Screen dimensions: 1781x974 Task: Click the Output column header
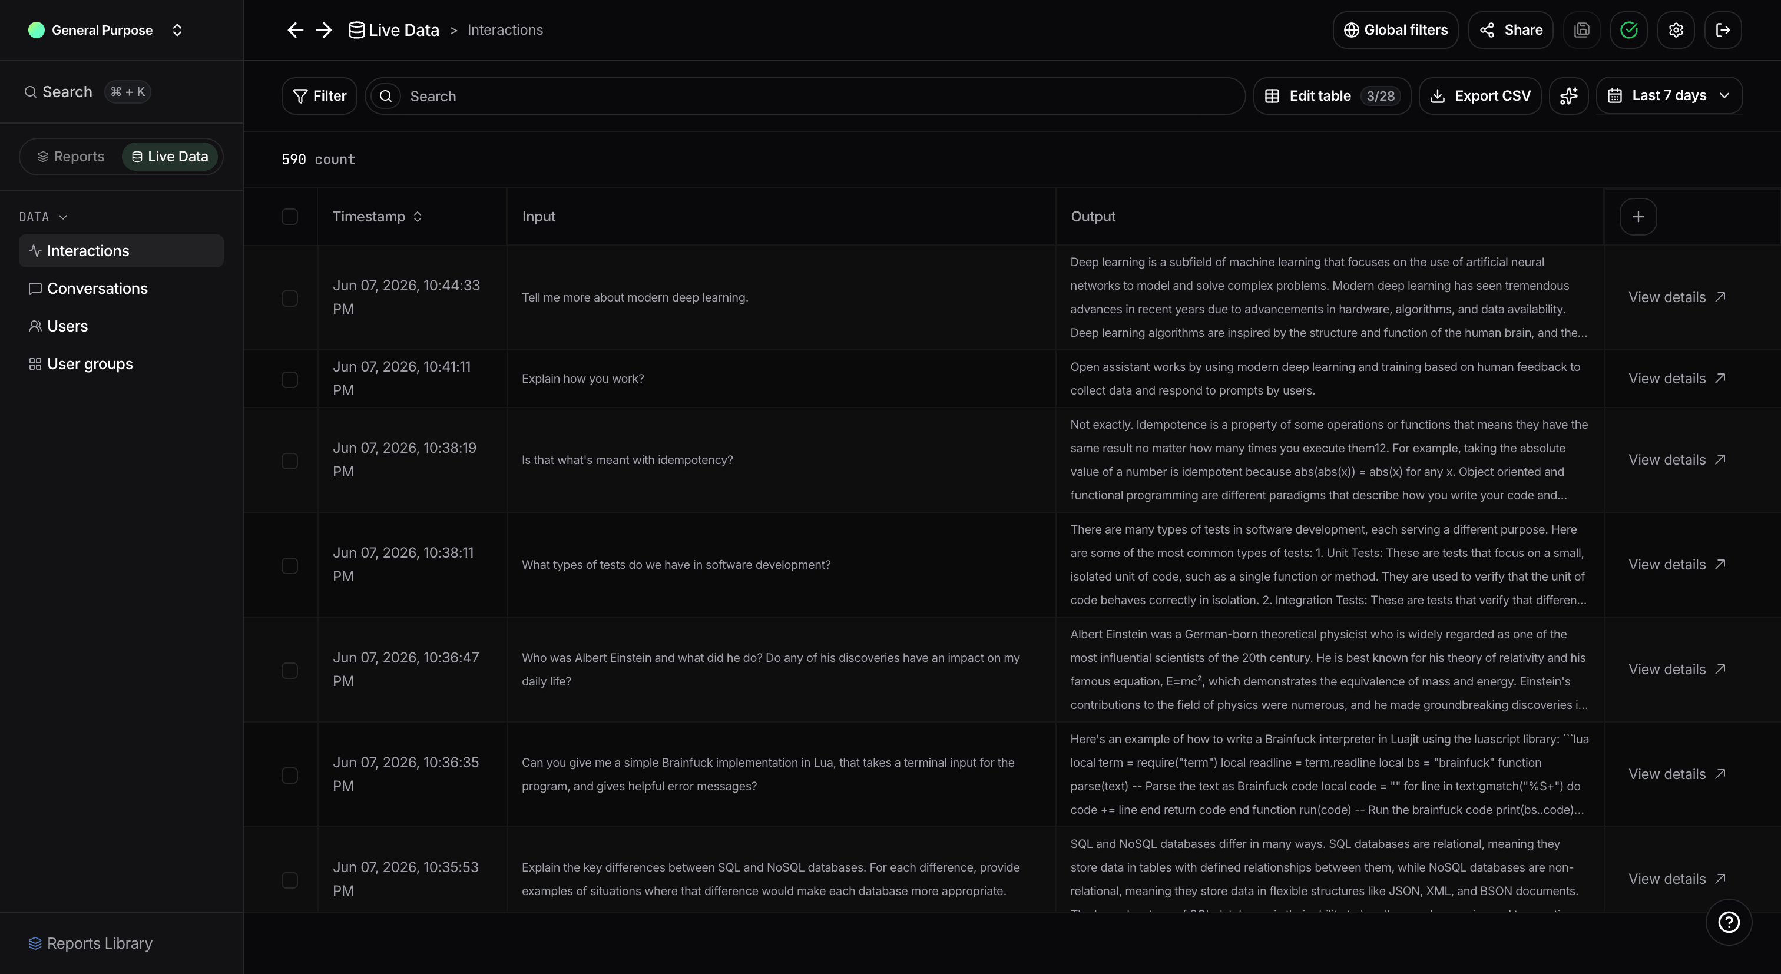pos(1093,216)
